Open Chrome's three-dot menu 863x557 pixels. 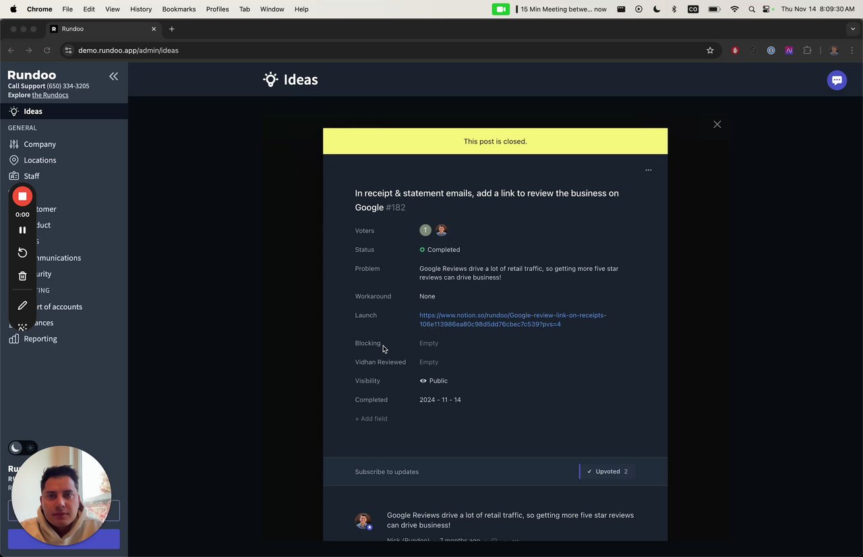(x=852, y=51)
